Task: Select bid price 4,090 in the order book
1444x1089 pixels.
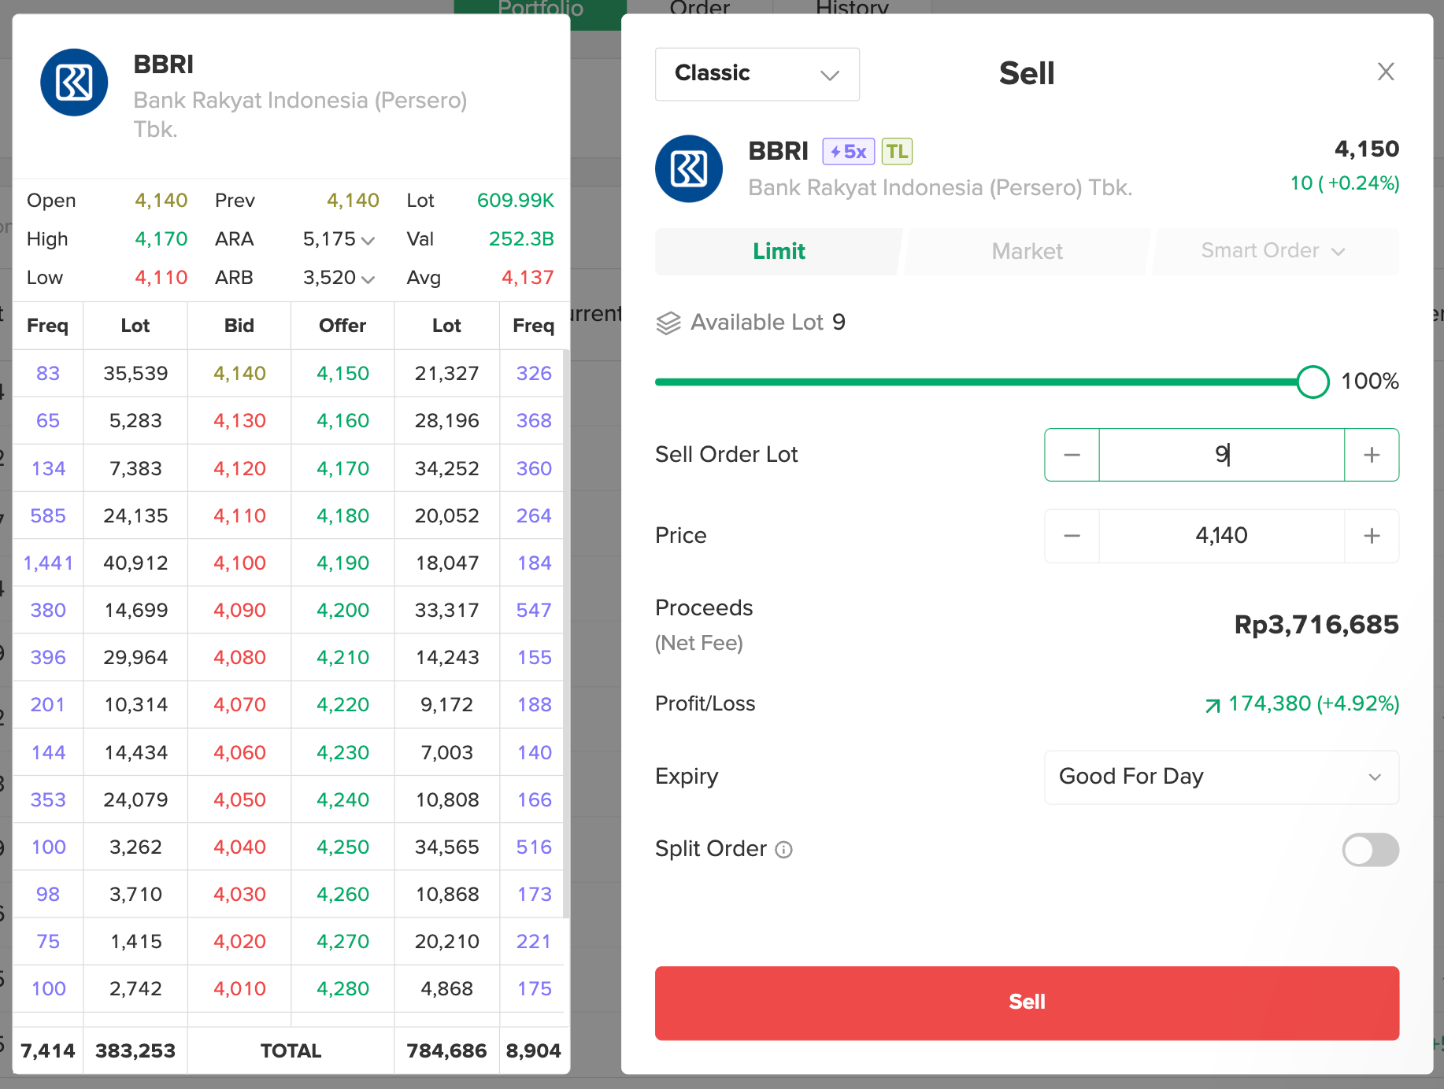Action: click(x=239, y=611)
